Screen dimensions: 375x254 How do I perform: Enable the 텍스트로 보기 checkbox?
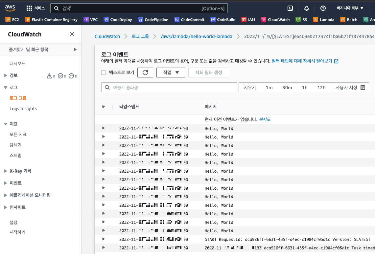(104, 73)
